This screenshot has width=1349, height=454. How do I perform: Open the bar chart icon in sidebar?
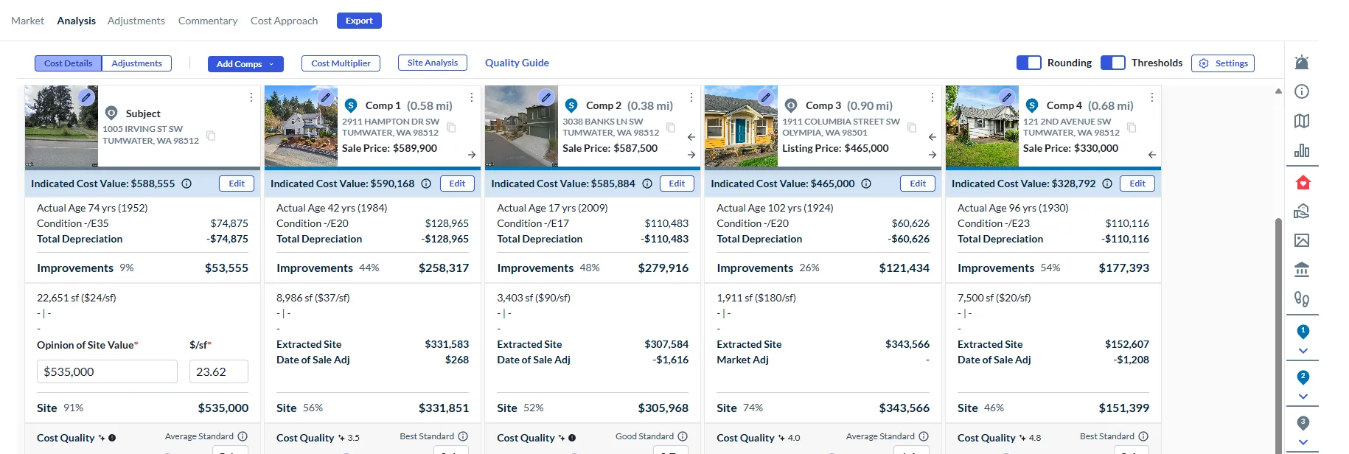point(1302,150)
